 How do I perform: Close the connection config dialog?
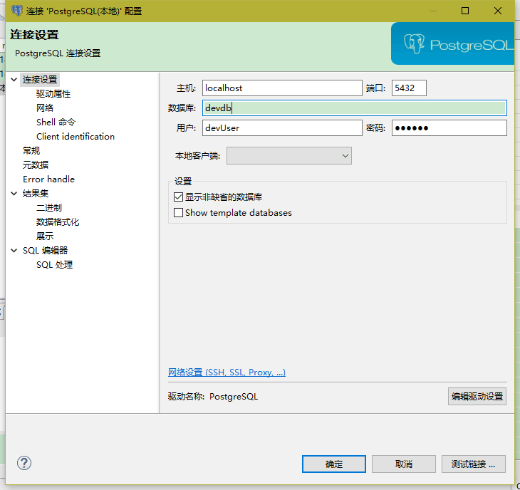pos(497,11)
